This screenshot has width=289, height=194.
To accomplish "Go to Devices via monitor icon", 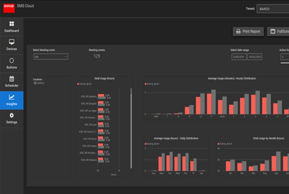I will [11, 42].
